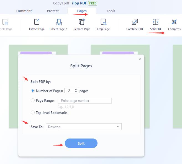
Task: Click the Enter page number field
Action: point(84,101)
